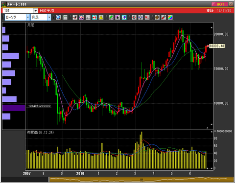Open the ローソク chart type dropdown
Screen dimensions: 235x183
coord(17,17)
